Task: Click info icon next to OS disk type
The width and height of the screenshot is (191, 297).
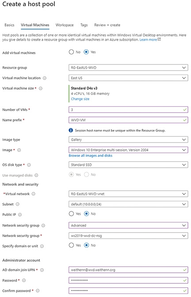Action: click(x=29, y=165)
